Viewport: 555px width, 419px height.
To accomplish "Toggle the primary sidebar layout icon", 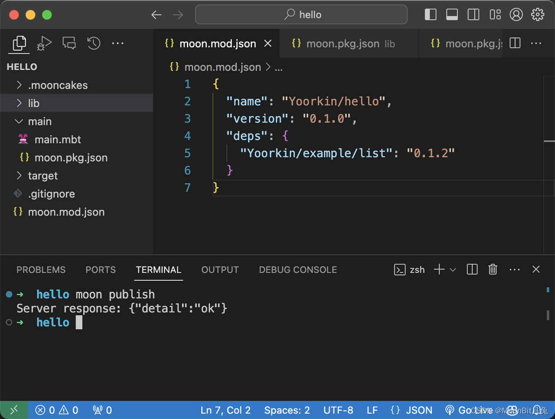I will pos(431,15).
